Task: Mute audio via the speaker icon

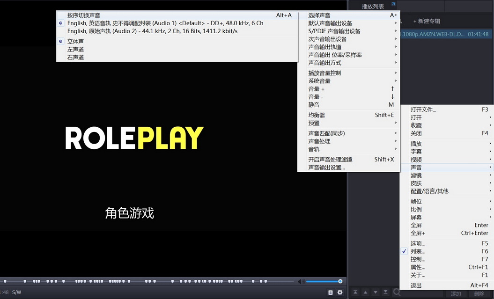Action: point(300,282)
